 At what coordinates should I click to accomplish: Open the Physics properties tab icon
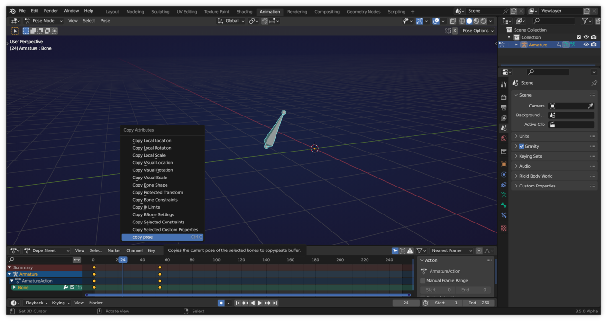pos(504,175)
